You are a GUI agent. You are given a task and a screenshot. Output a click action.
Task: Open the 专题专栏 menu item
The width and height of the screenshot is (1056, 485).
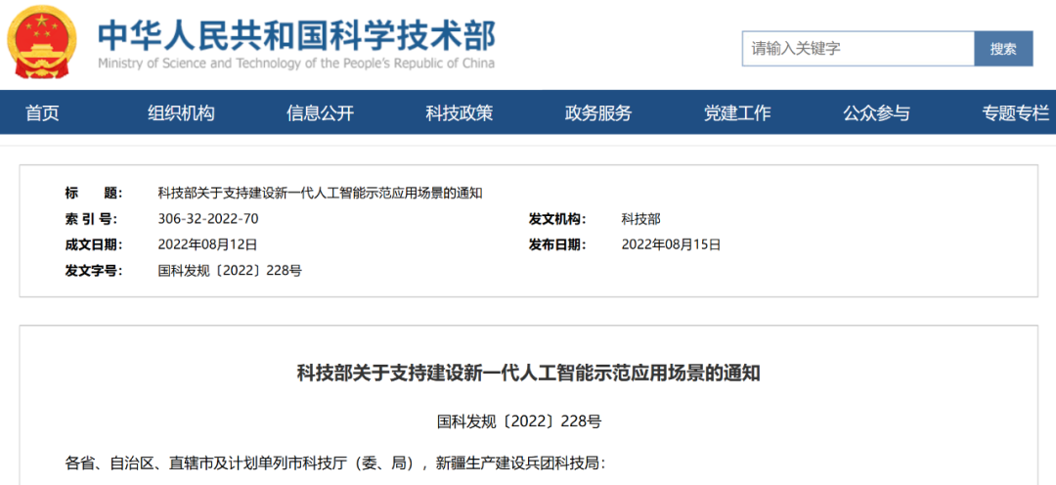click(x=1015, y=113)
